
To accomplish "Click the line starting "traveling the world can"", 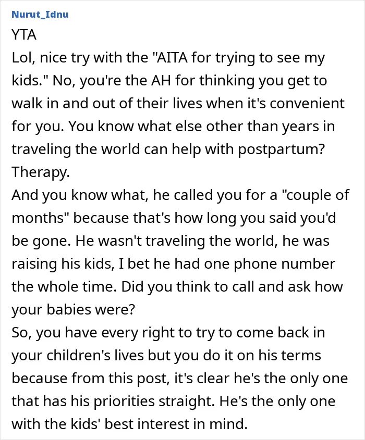I will pyautogui.click(x=168, y=149).
